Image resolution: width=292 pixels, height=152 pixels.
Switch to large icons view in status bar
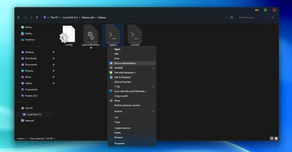tap(276, 138)
